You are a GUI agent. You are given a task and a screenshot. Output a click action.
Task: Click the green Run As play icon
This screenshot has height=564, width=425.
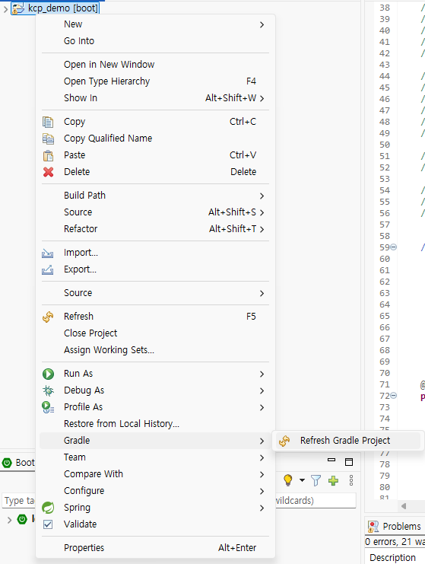(x=48, y=374)
